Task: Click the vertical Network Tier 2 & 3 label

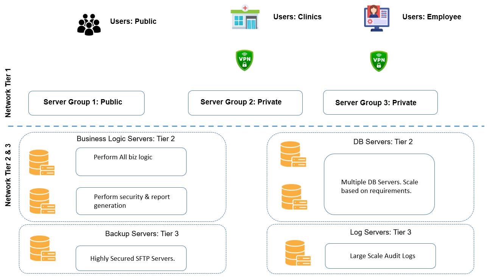Action: pyautogui.click(x=8, y=175)
